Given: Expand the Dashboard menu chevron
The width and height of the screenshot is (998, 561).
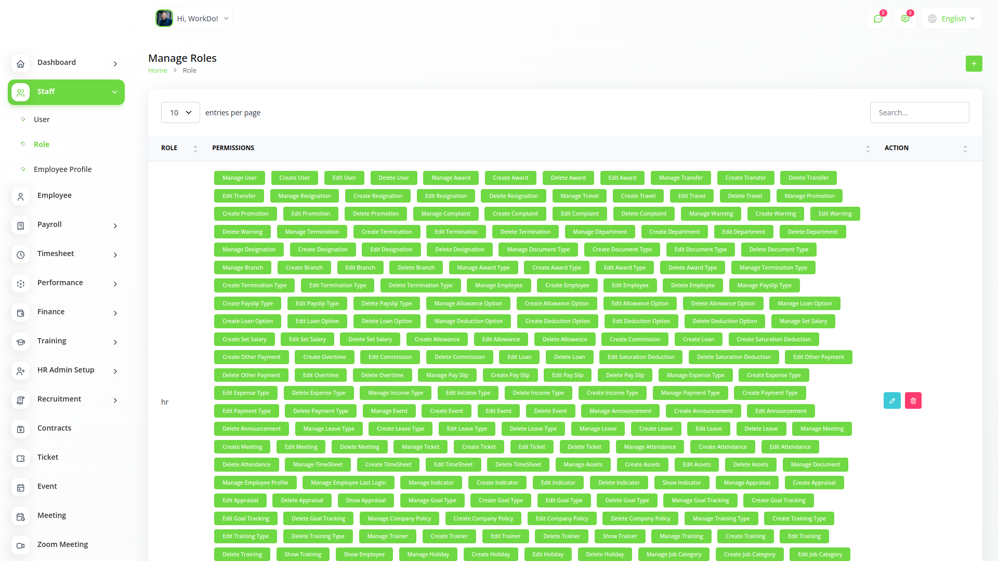Looking at the screenshot, I should point(115,64).
